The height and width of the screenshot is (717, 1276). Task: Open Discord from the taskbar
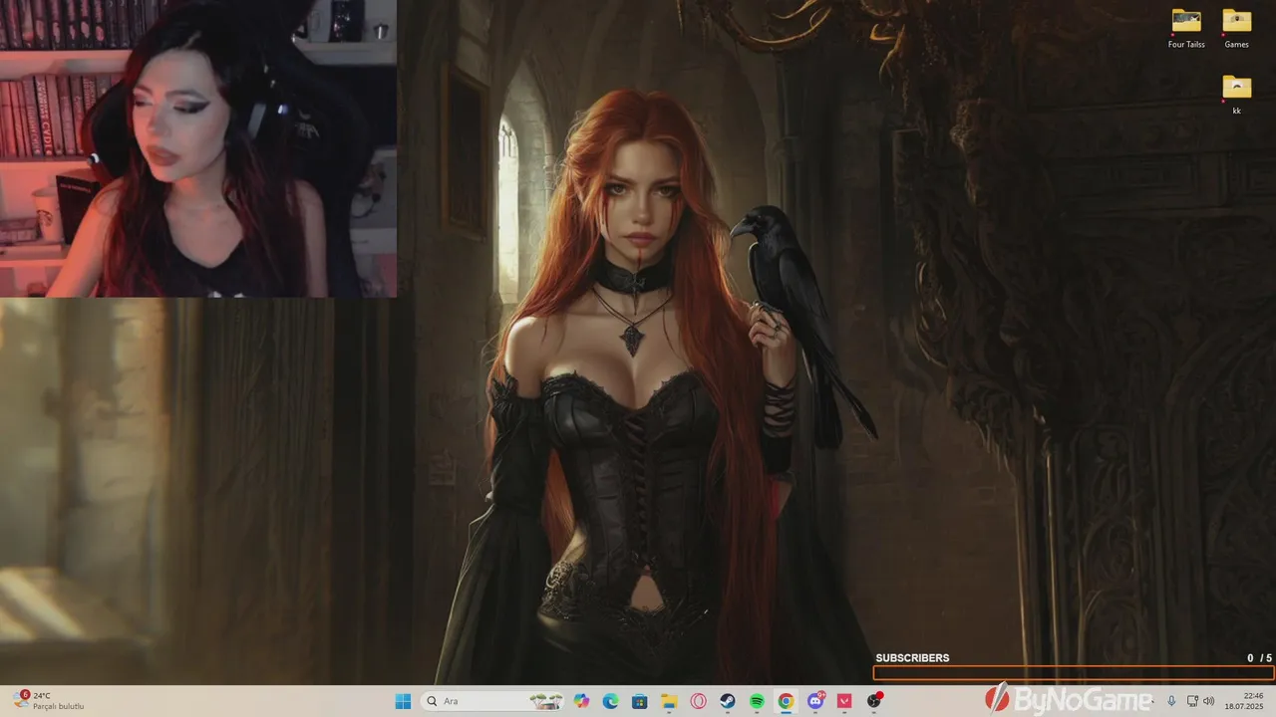pyautogui.click(x=815, y=701)
